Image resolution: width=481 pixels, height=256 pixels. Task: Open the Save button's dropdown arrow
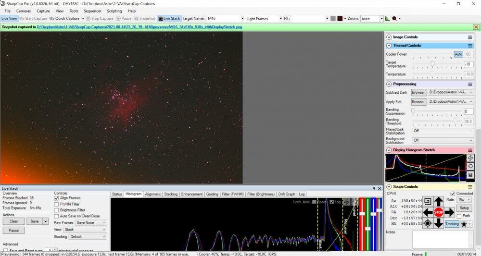pyautogui.click(x=46, y=221)
